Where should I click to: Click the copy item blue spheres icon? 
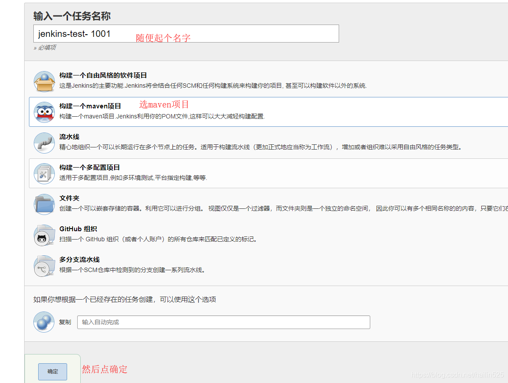coord(44,322)
